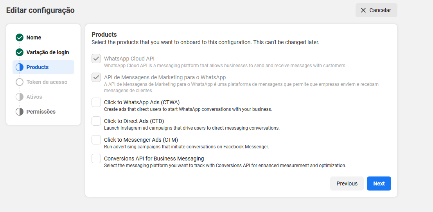Open the Variação de login step

click(x=47, y=52)
